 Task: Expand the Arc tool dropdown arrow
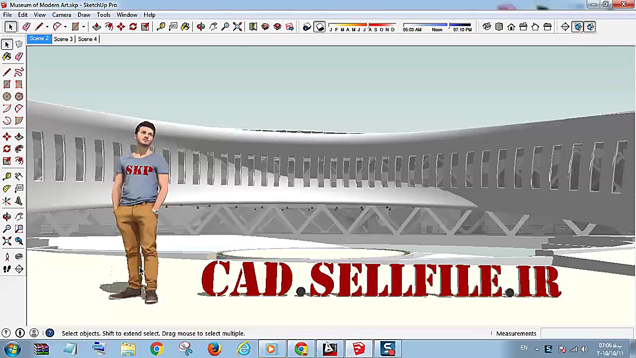(65, 27)
